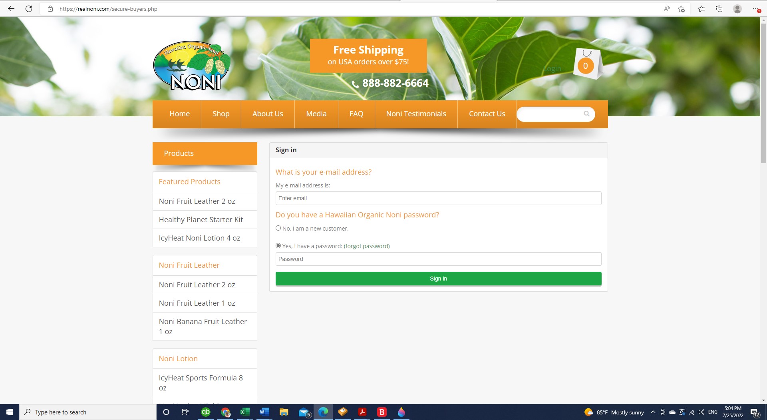
Task: Open the weather widget 85°F Mostly sunny
Action: click(614, 412)
